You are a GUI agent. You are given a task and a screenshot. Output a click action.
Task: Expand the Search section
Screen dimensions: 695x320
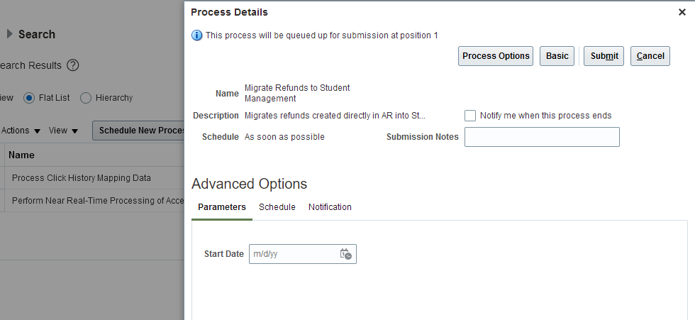point(10,34)
